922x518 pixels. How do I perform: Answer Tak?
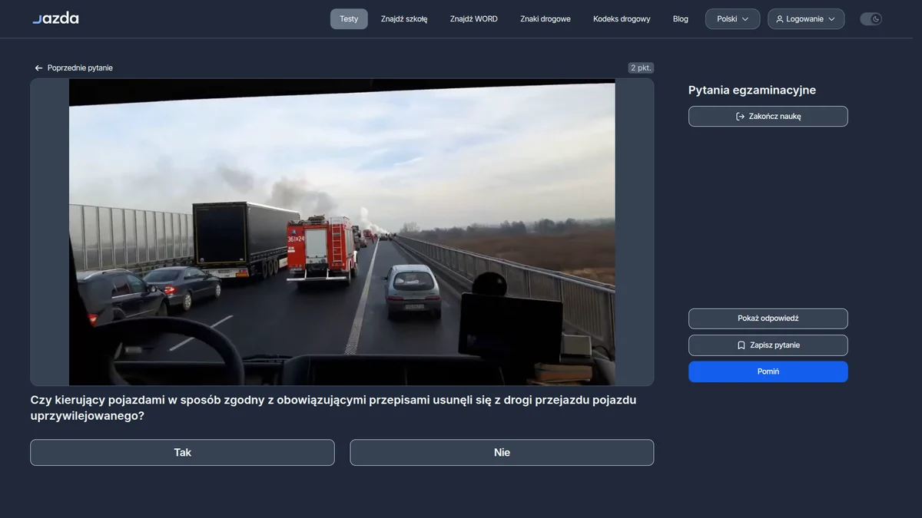(x=182, y=453)
